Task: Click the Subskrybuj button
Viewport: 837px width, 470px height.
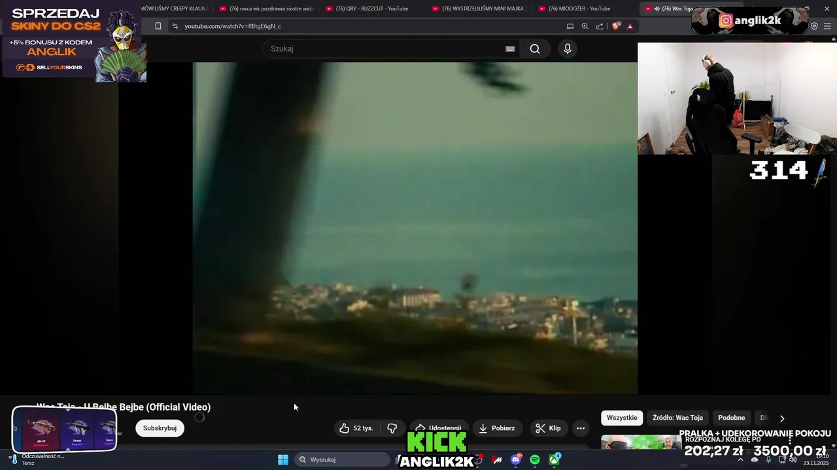Action: (x=160, y=428)
